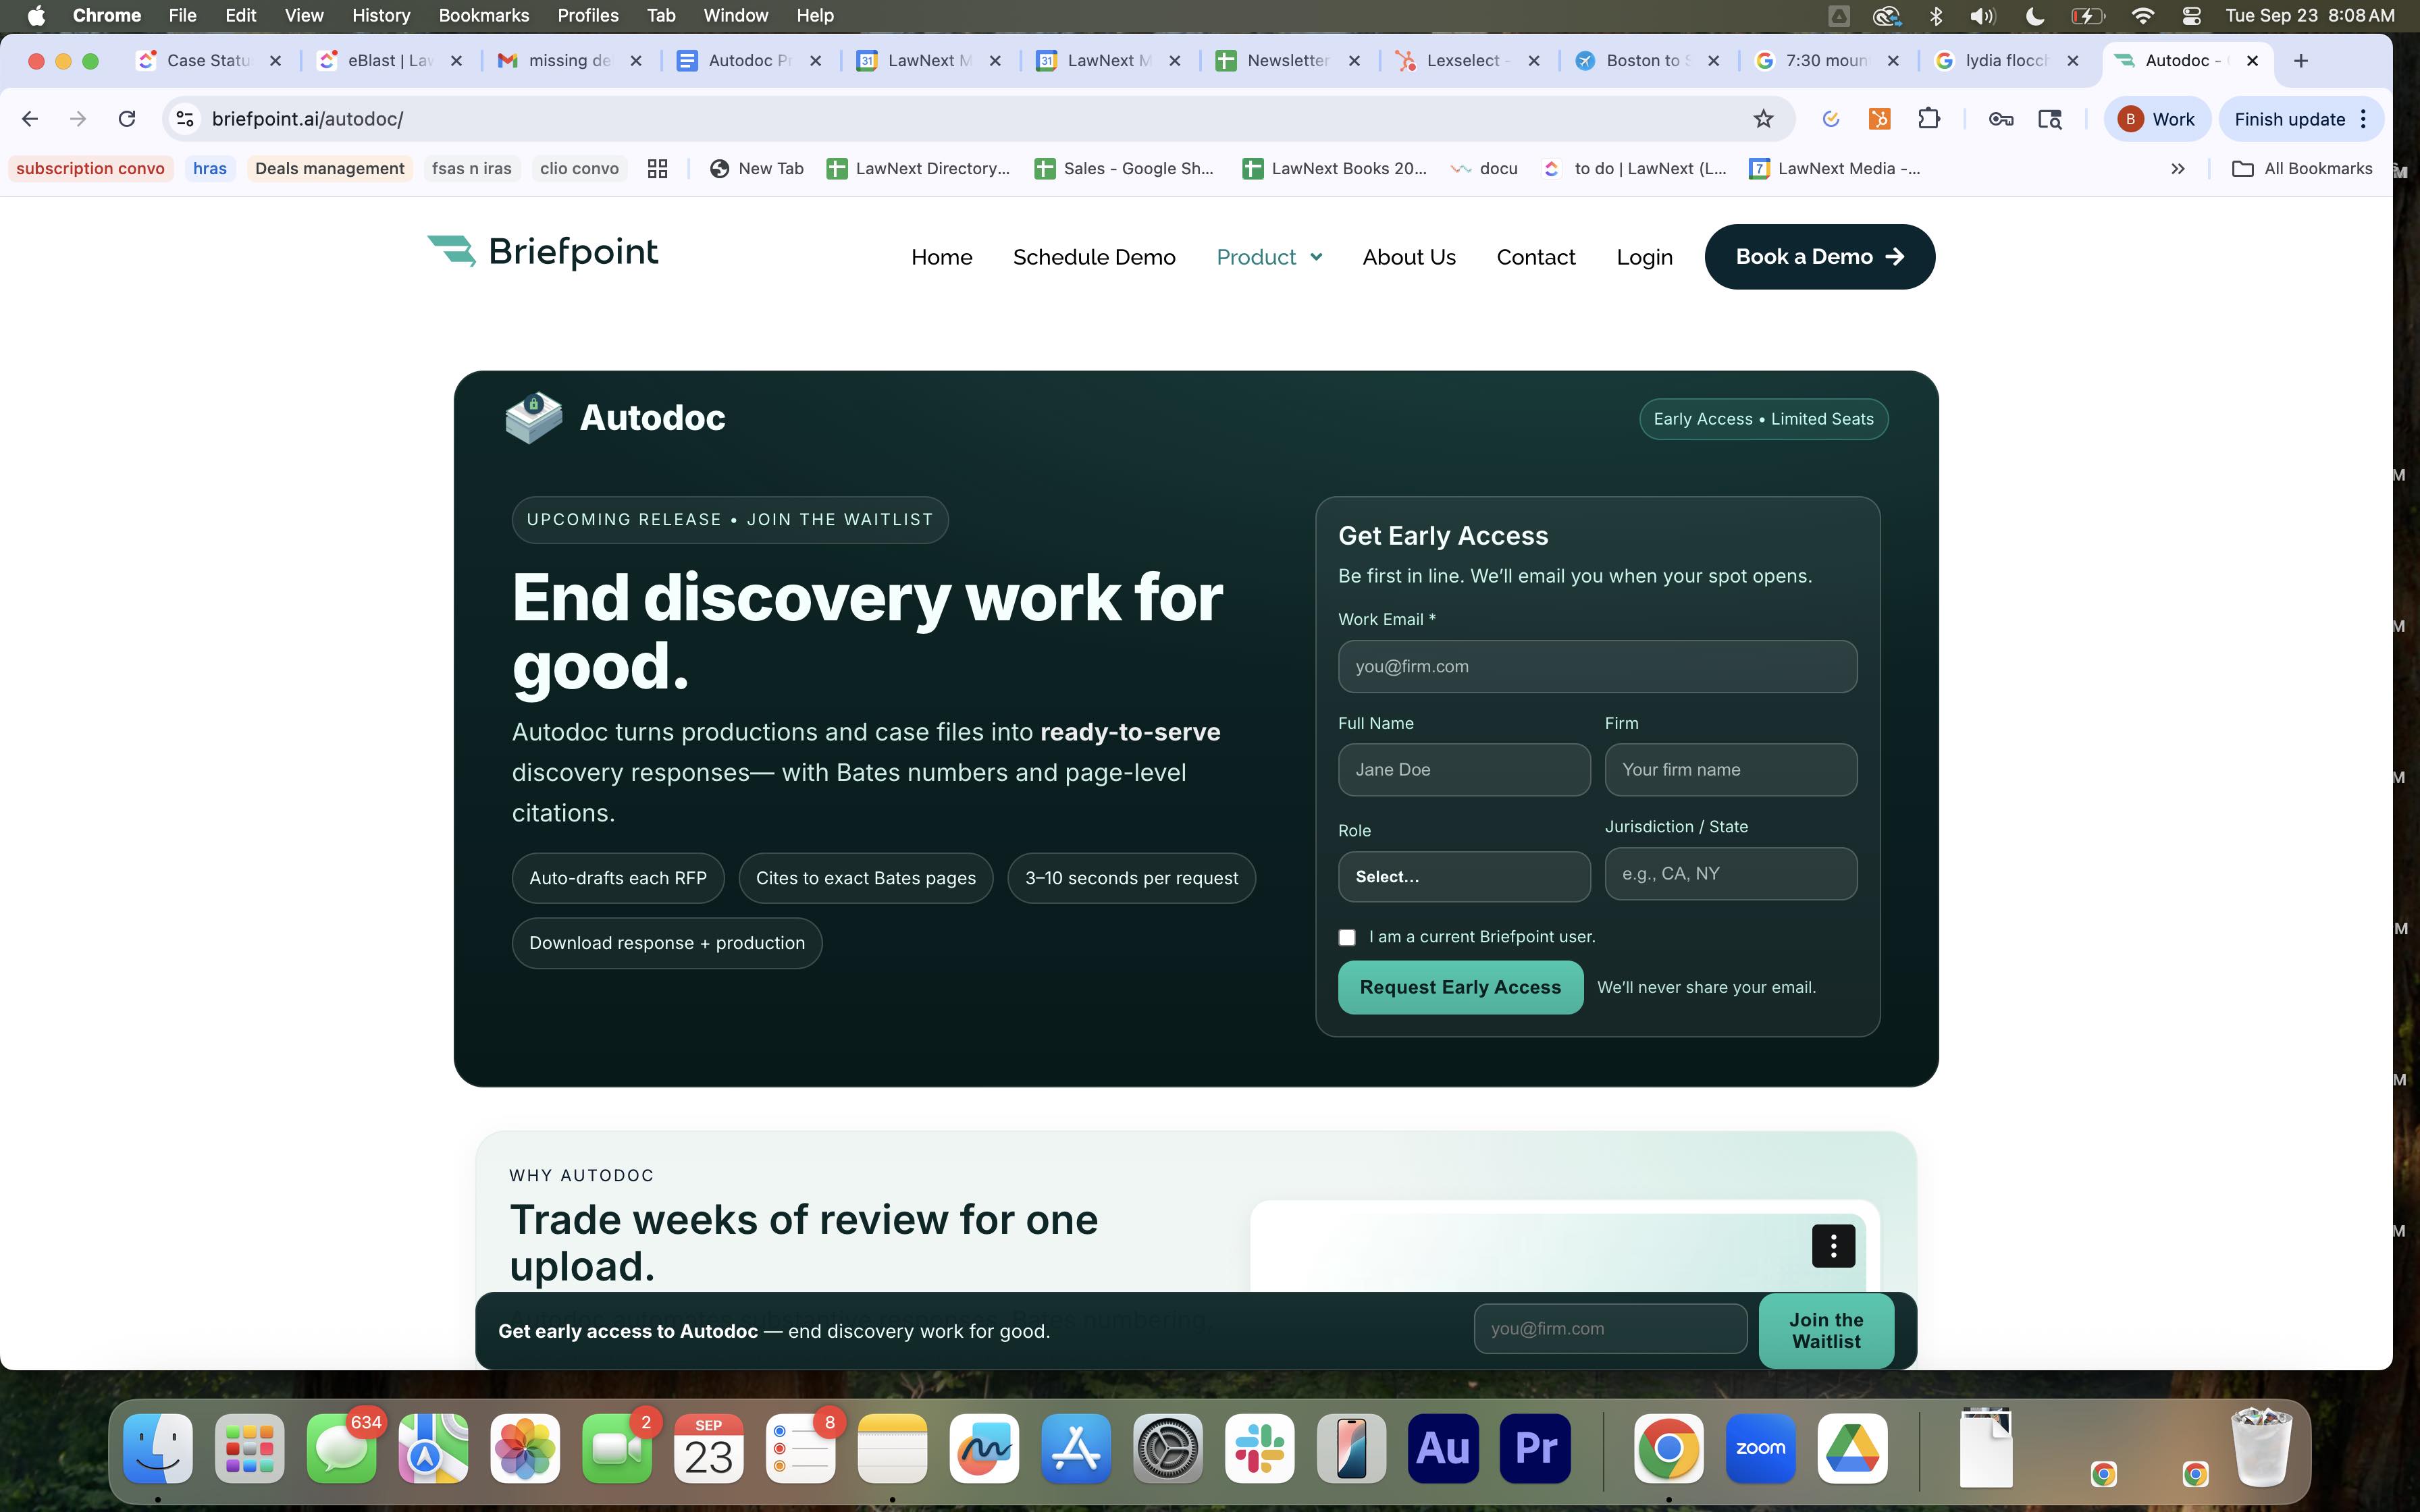Open Photos from the dock

coord(525,1448)
